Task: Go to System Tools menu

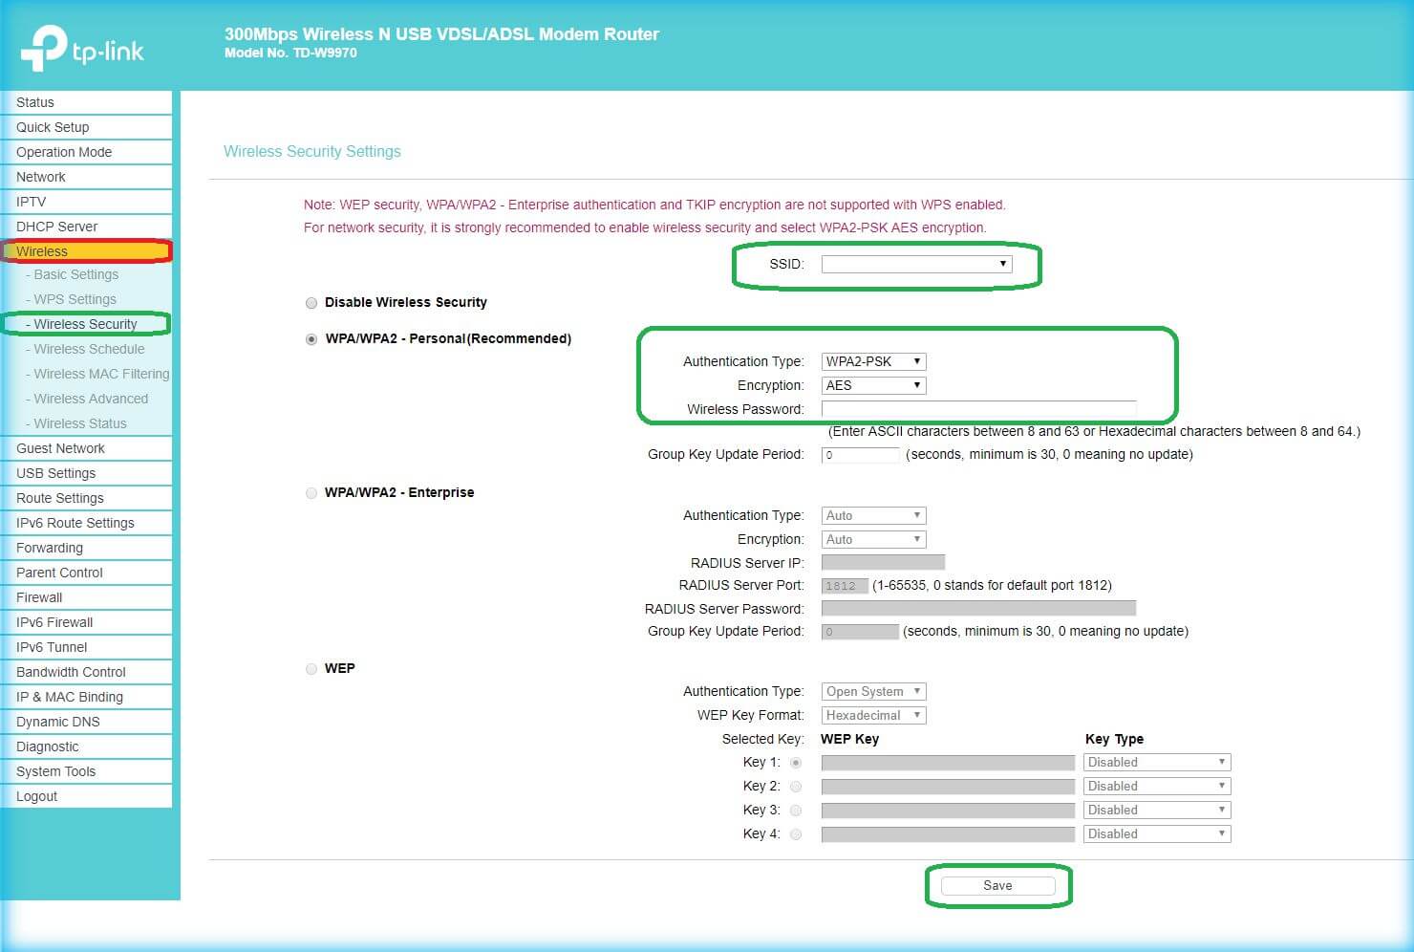Action: [55, 771]
